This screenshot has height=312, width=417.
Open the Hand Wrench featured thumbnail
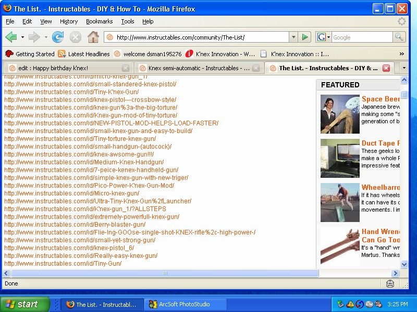pos(340,246)
